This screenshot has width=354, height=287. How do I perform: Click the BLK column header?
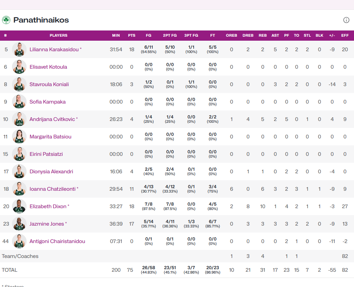(x=319, y=36)
